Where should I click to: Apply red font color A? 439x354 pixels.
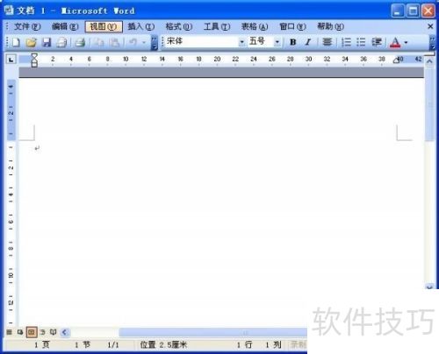(395, 43)
